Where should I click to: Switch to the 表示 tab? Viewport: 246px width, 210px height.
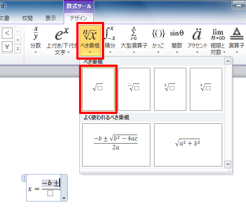tap(51, 18)
